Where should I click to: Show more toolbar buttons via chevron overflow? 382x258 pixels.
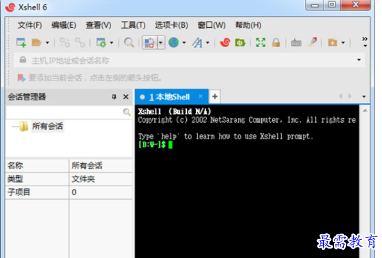click(365, 42)
